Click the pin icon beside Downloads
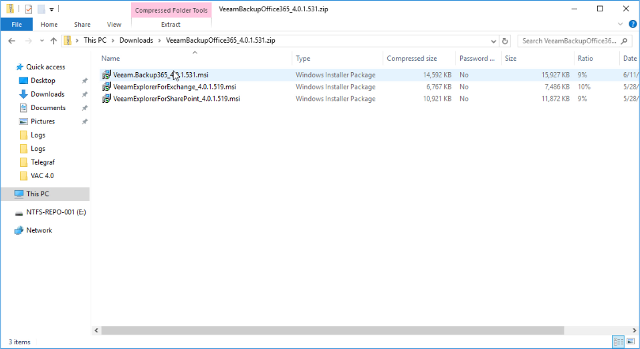The width and height of the screenshot is (640, 349). 84,94
